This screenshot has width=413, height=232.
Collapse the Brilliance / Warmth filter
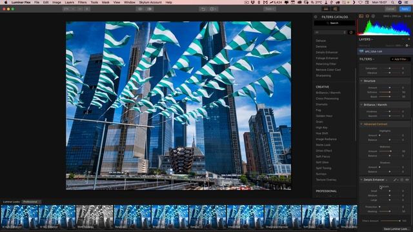pos(361,104)
